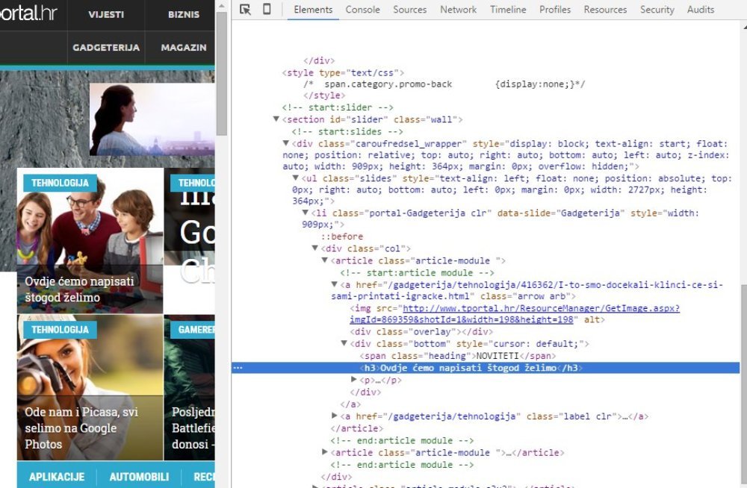Expand the second collapsed article-module node

[324, 452]
